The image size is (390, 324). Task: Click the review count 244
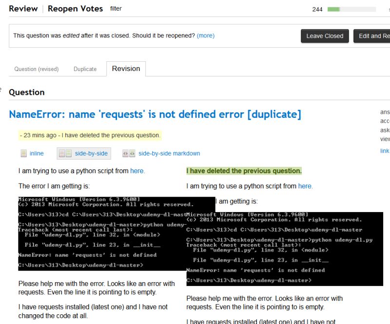click(317, 9)
